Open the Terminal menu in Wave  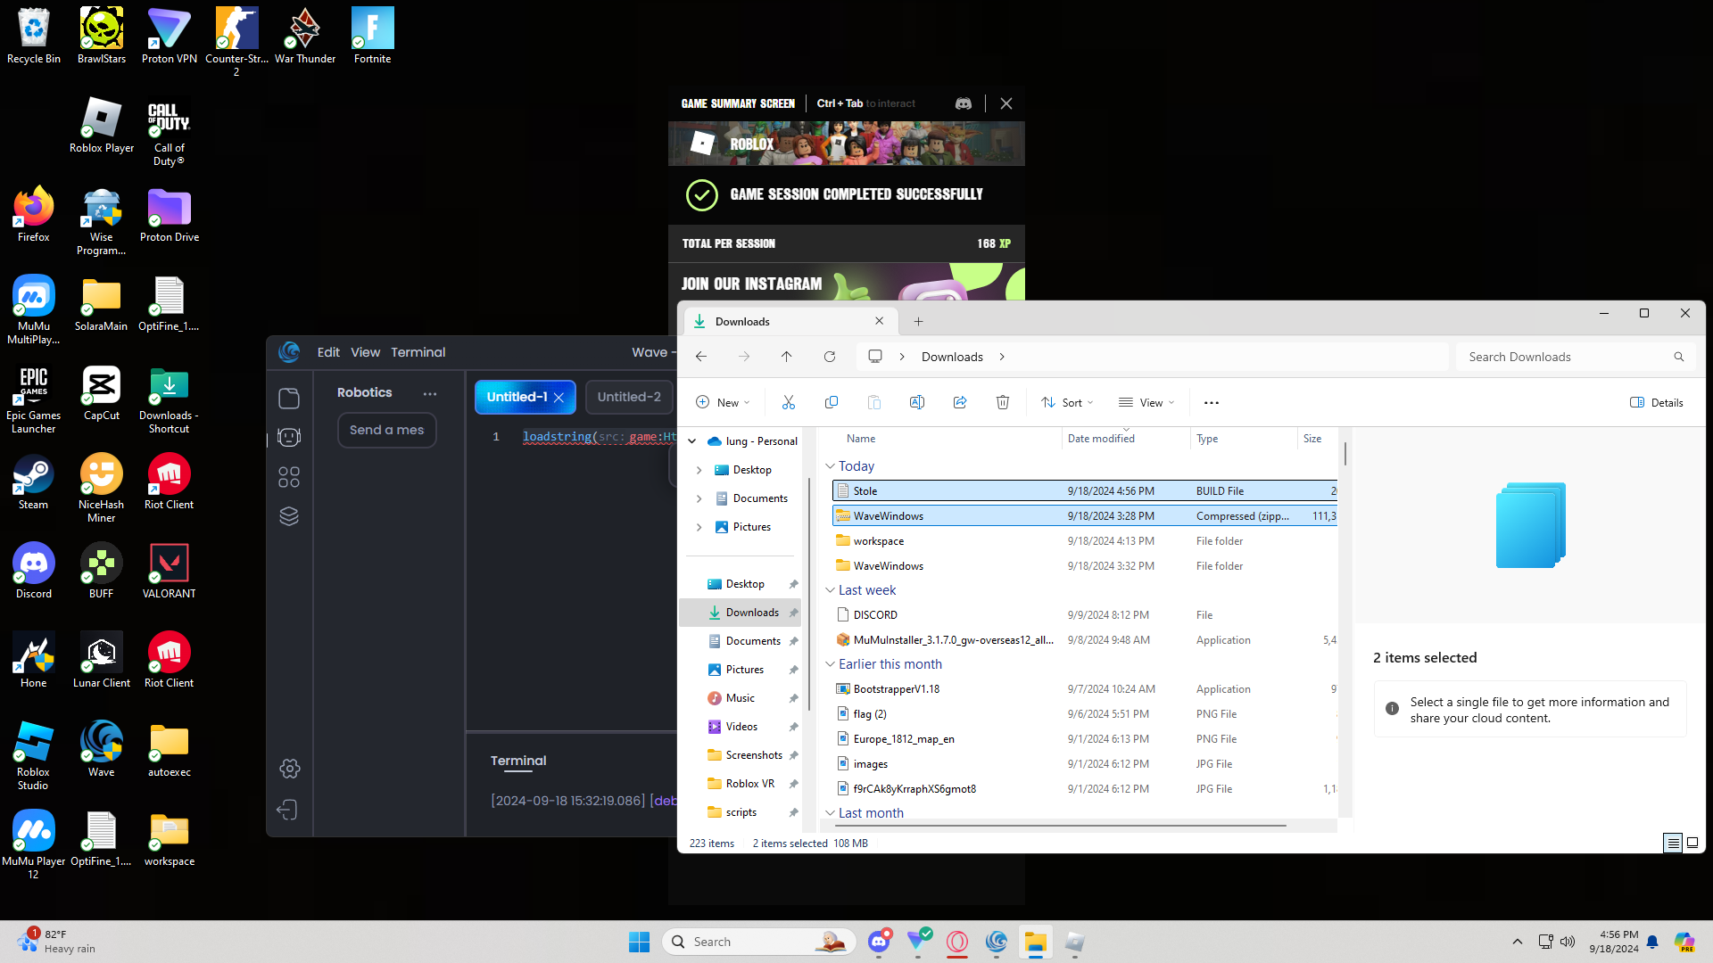pyautogui.click(x=418, y=352)
